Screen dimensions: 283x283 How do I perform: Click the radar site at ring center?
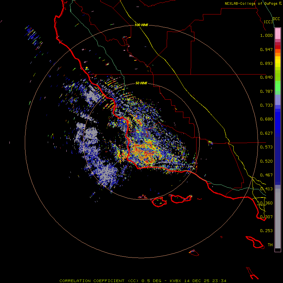141,141
